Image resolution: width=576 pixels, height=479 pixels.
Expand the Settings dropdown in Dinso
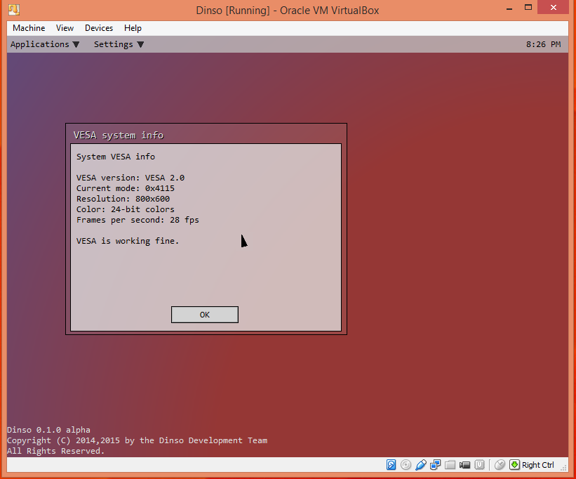[x=119, y=44]
